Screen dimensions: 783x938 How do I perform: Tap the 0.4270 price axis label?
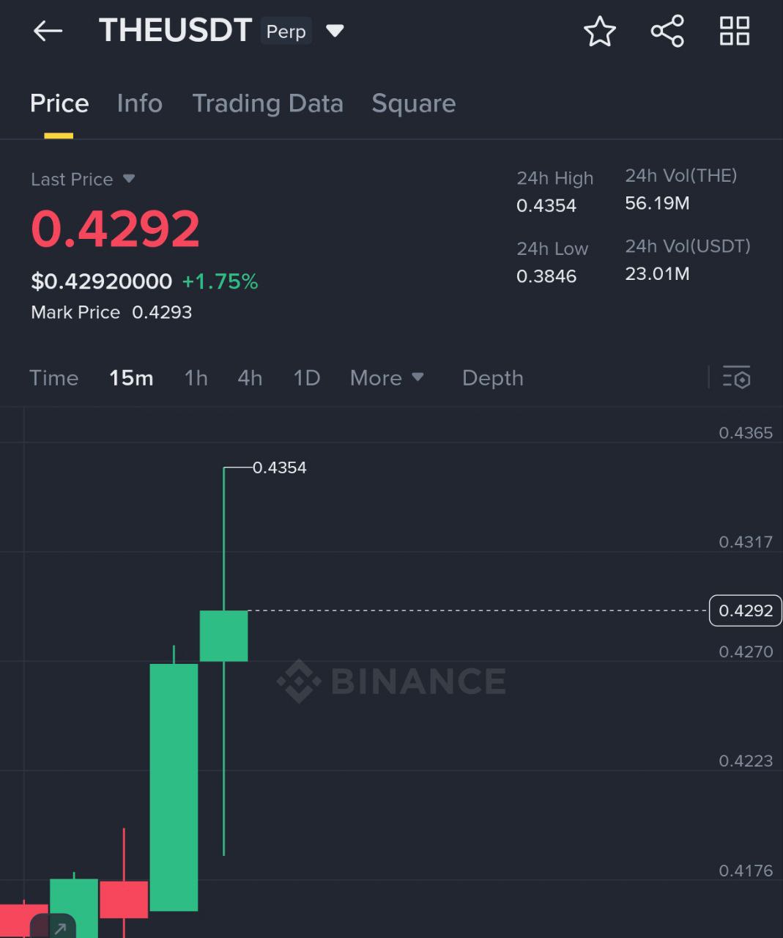[x=746, y=651]
